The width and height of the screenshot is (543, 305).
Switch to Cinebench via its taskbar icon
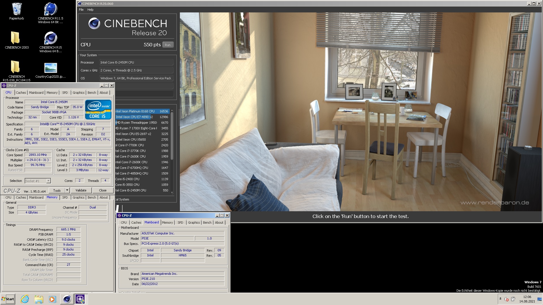67,299
